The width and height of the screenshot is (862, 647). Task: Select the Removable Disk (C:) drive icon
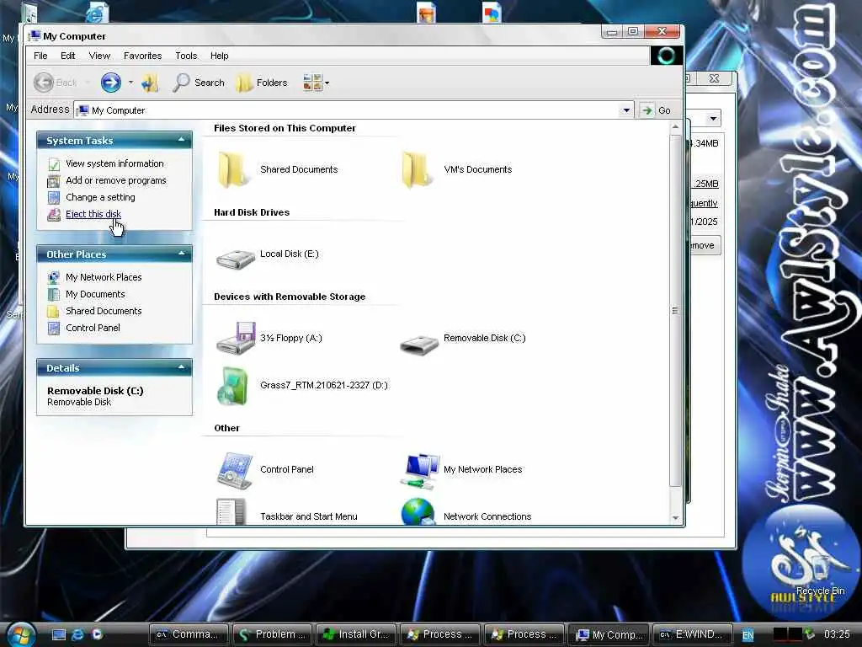[419, 345]
